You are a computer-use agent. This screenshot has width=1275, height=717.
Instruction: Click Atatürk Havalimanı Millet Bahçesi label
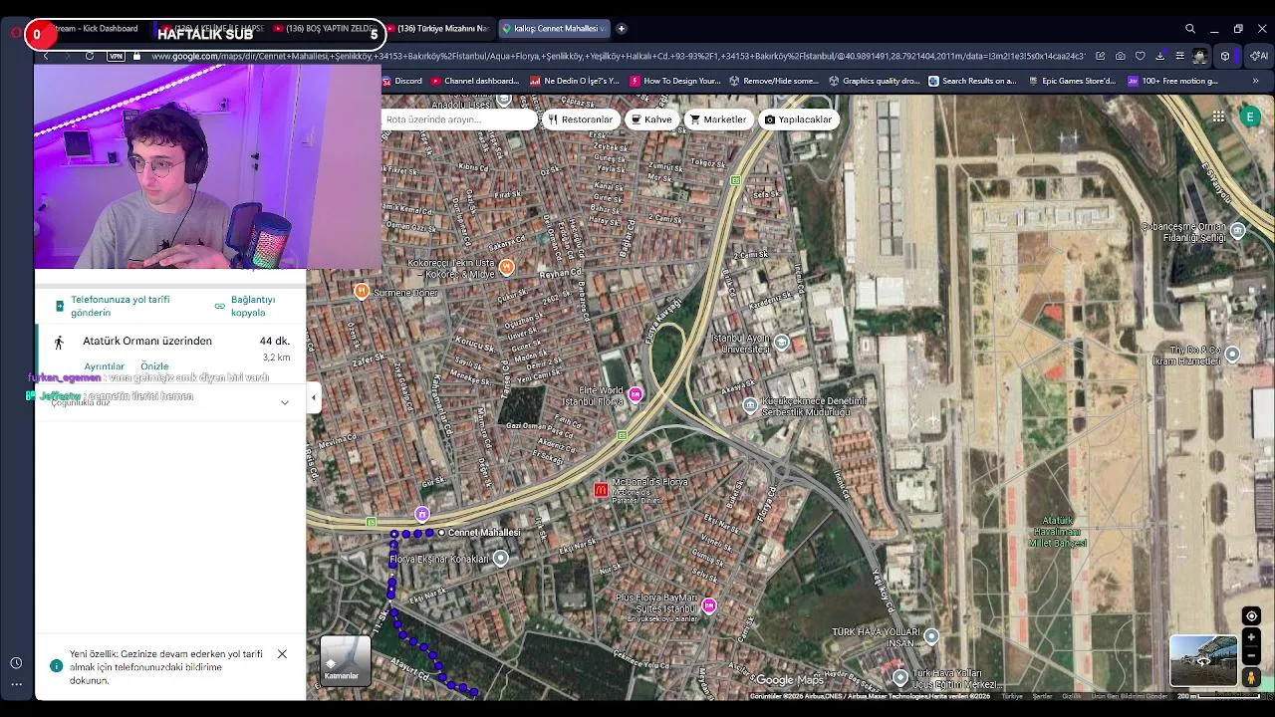[x=1057, y=532]
